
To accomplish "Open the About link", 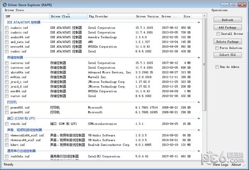I will click(236, 165).
